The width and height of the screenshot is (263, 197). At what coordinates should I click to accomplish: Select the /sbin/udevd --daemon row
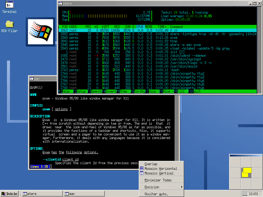click(157, 56)
